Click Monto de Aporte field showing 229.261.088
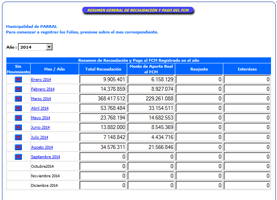Screen dimensions: 277x200 (x=151, y=98)
